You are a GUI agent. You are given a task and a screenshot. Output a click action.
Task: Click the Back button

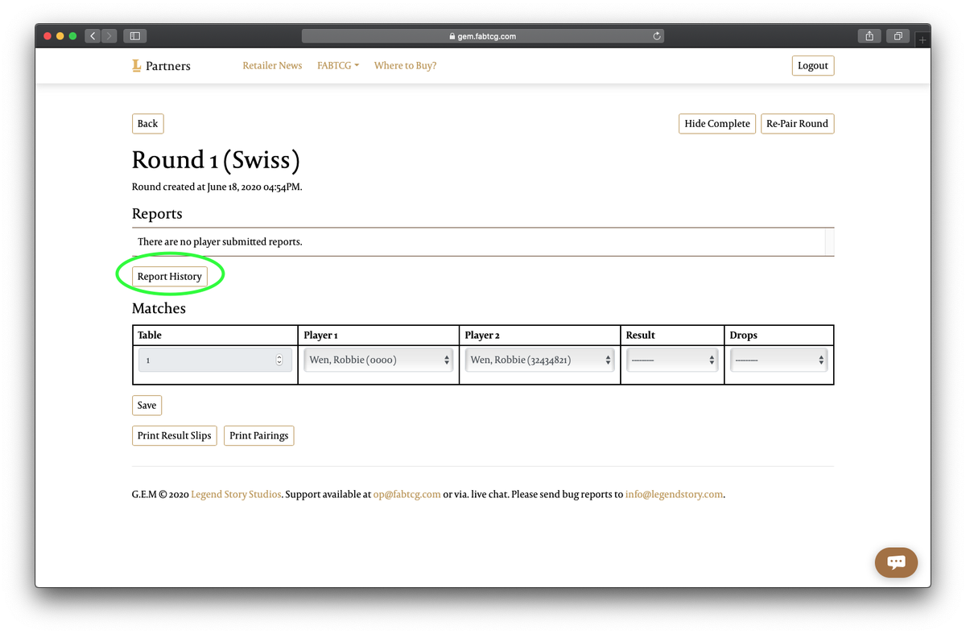pos(147,124)
